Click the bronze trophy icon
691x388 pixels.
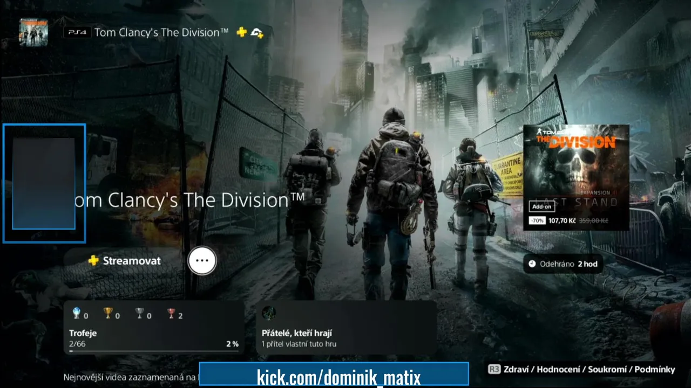click(171, 314)
